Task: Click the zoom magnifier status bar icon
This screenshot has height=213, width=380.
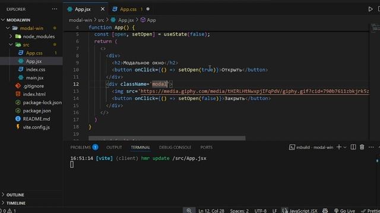Action: click(189, 211)
